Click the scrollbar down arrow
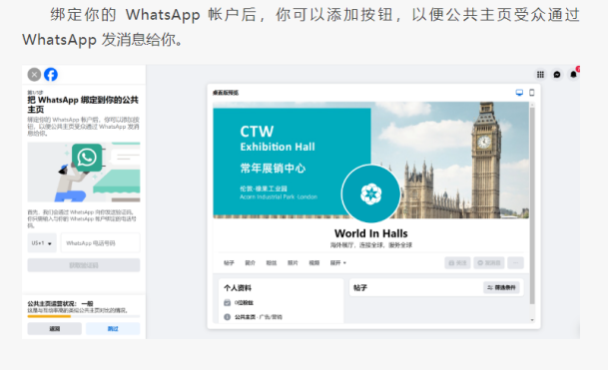 click(x=532, y=320)
